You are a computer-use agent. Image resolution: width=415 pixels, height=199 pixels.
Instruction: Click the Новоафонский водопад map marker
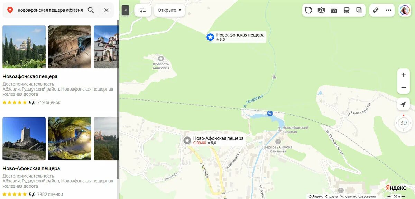coord(279,129)
